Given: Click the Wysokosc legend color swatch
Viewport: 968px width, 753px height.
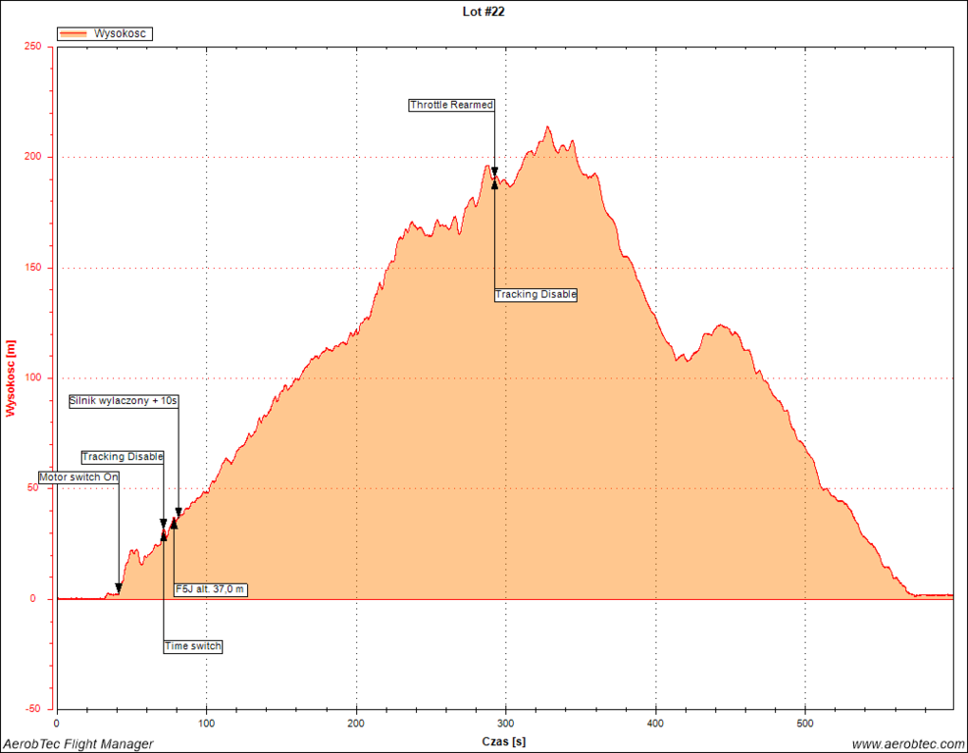Looking at the screenshot, I should [x=74, y=33].
